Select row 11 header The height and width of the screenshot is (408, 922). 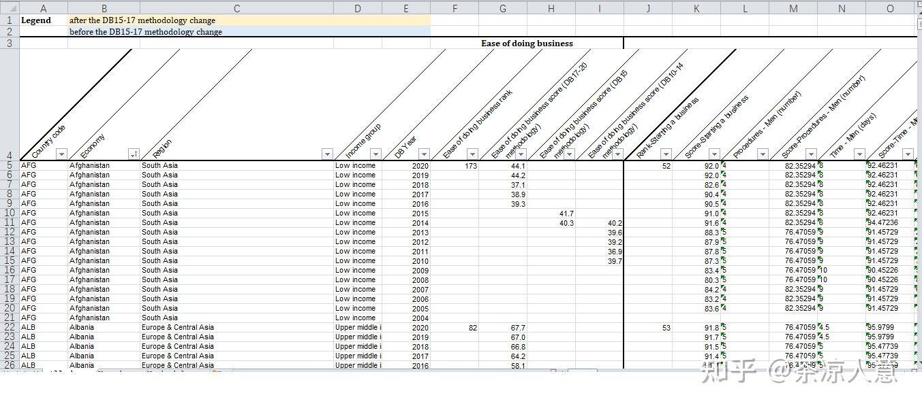click(x=10, y=222)
